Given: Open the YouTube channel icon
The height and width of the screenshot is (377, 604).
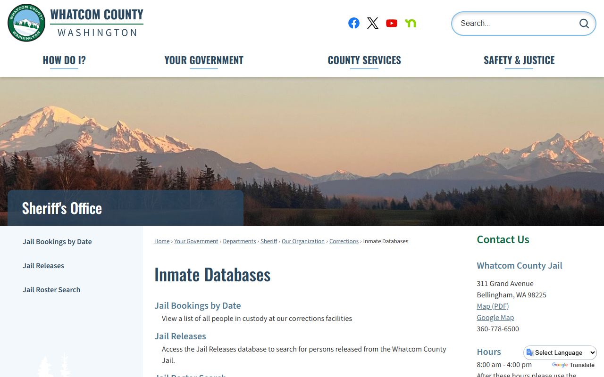Looking at the screenshot, I should [x=392, y=23].
